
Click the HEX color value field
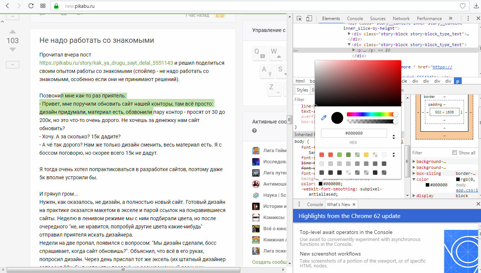click(x=354, y=133)
